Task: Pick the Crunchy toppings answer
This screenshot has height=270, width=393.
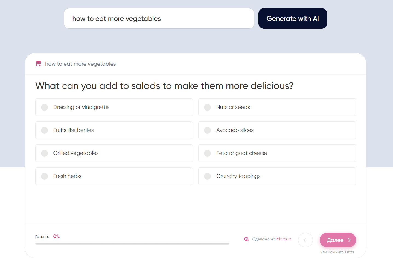Action: point(208,176)
